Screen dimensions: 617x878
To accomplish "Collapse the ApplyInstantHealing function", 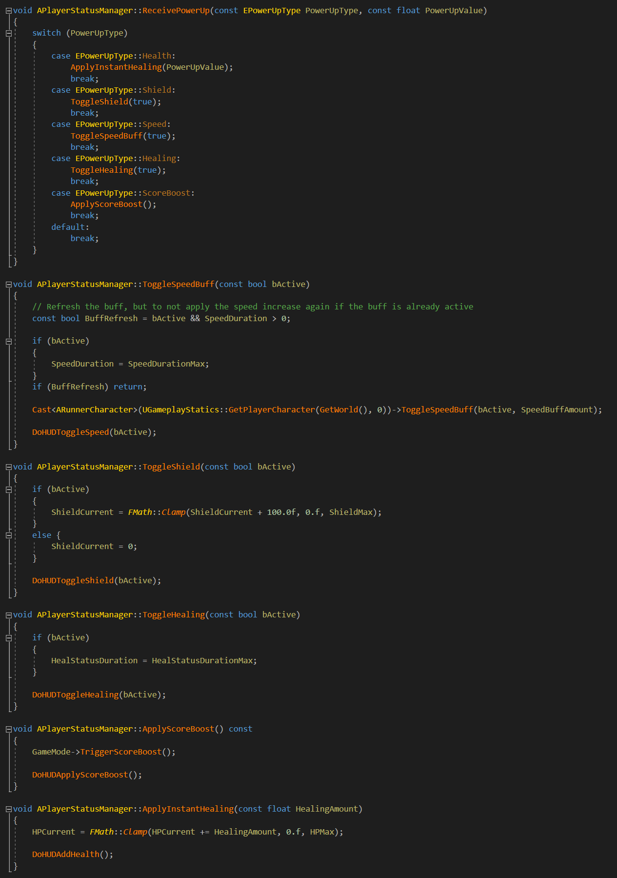I will 9,809.
